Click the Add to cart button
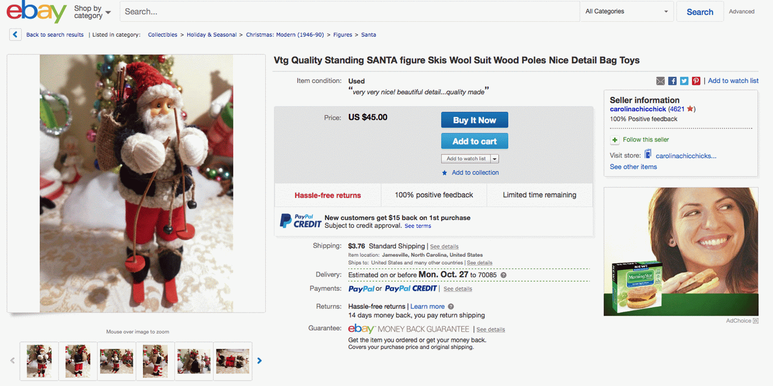 pyautogui.click(x=474, y=141)
